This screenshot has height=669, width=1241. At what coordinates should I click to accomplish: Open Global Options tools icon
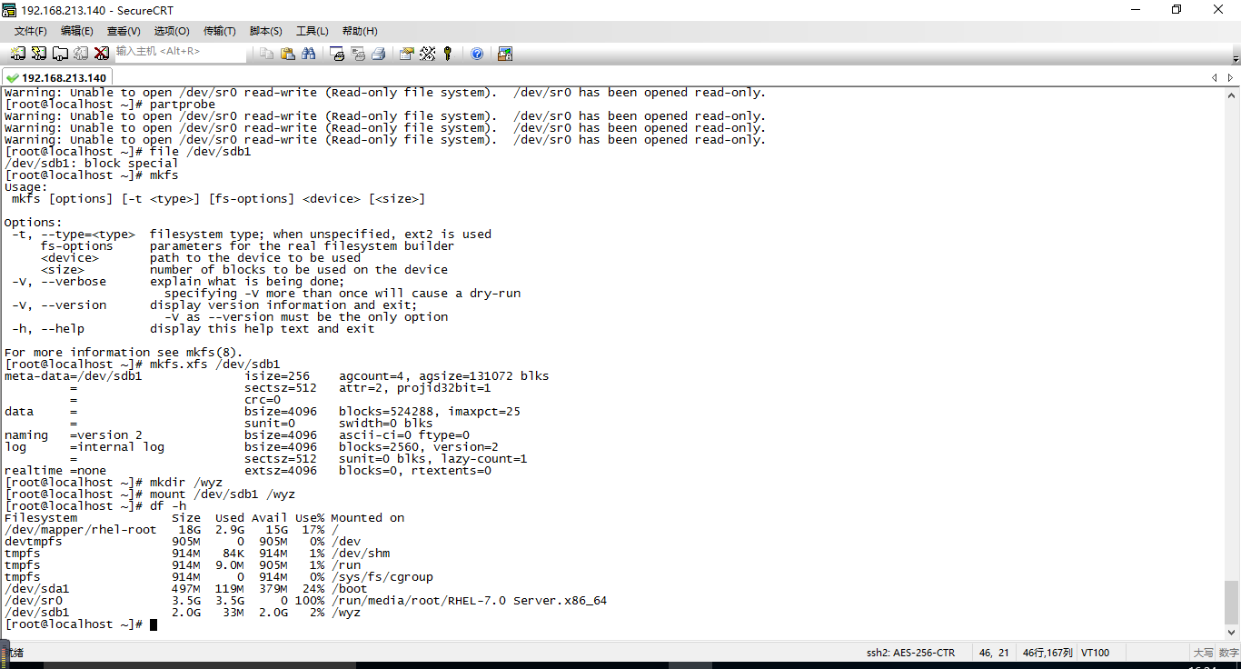click(x=427, y=54)
